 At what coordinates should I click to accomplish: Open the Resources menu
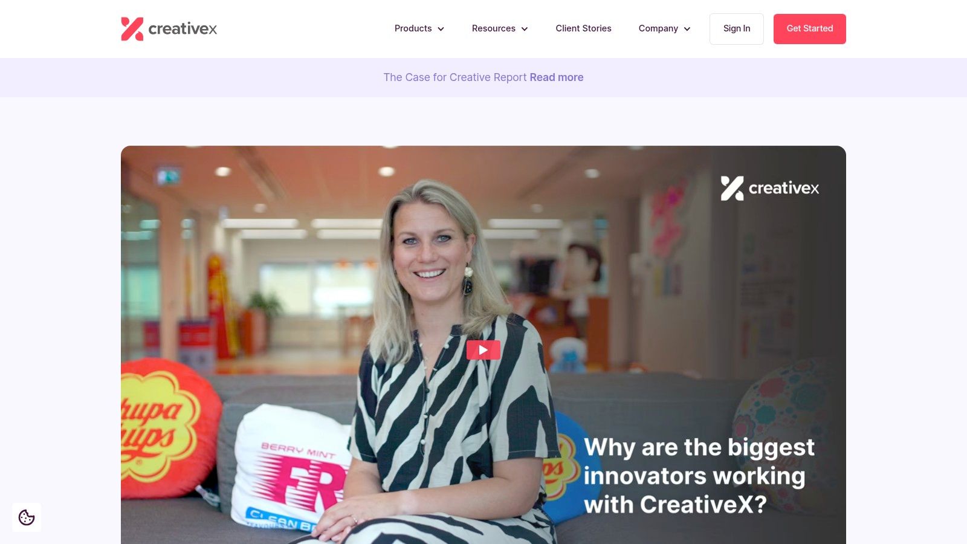click(500, 28)
